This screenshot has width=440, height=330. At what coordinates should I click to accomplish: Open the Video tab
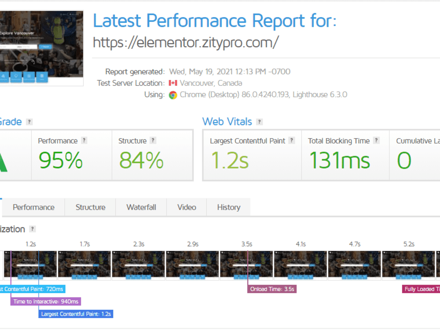[x=187, y=207]
